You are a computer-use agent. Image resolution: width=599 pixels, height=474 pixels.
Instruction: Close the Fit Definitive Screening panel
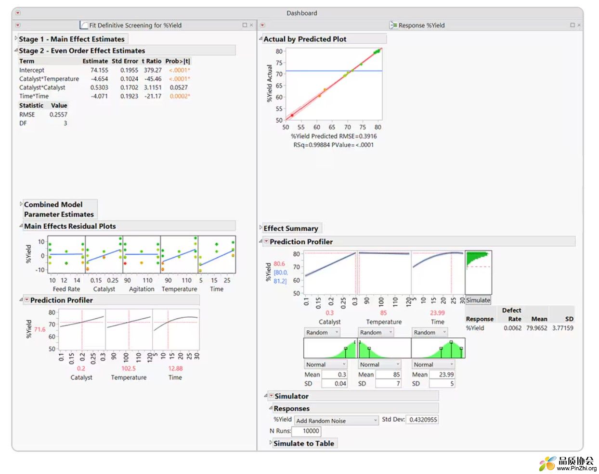click(x=251, y=25)
